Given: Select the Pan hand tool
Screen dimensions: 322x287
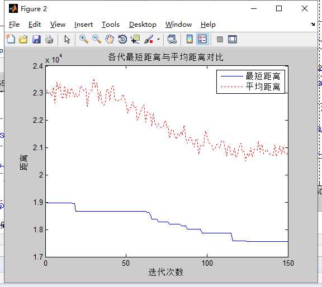Looking at the screenshot, I should tap(110, 39).
